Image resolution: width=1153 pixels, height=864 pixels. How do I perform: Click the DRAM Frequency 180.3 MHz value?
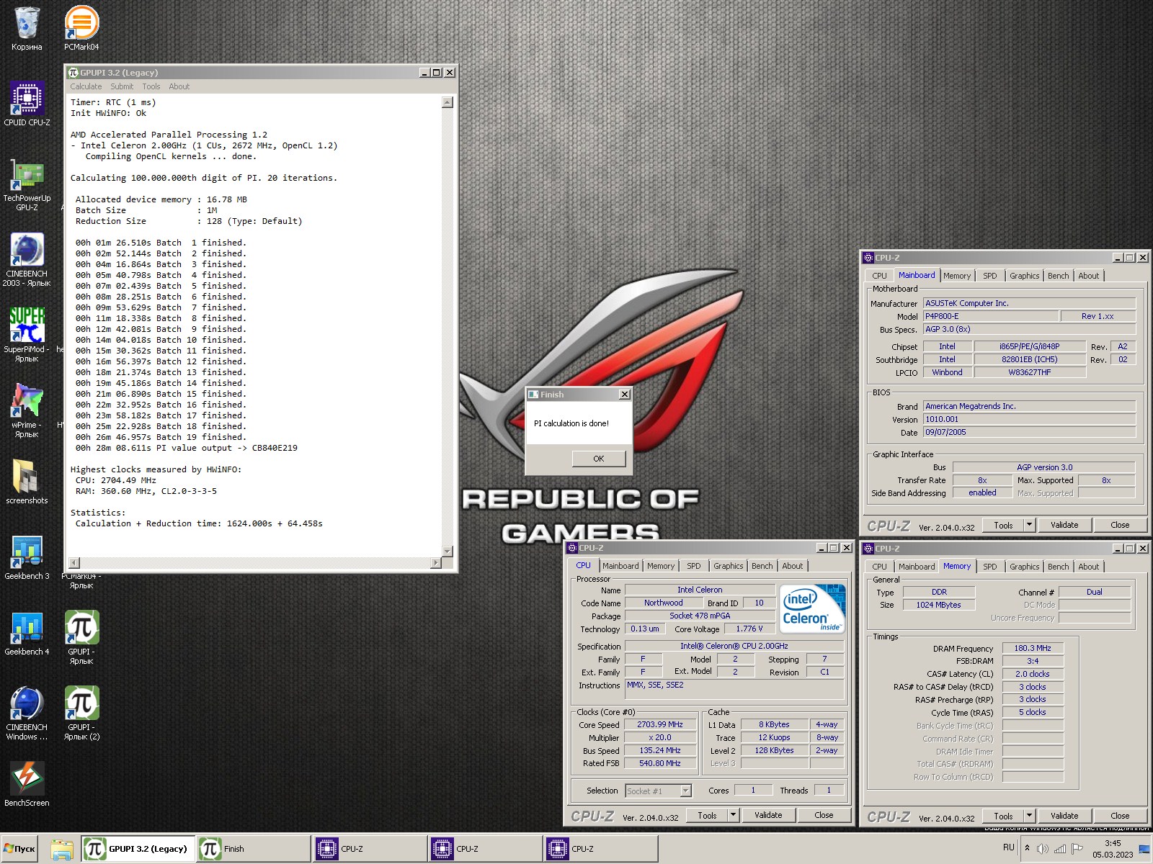[1033, 648]
